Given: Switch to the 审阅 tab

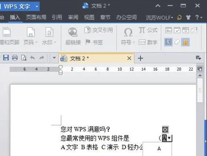Looking at the screenshot, I should tap(73, 17).
